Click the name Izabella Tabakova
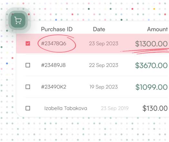 click(66, 108)
